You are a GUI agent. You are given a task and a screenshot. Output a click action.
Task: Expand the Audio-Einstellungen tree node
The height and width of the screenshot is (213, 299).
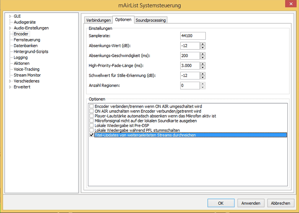[10, 28]
